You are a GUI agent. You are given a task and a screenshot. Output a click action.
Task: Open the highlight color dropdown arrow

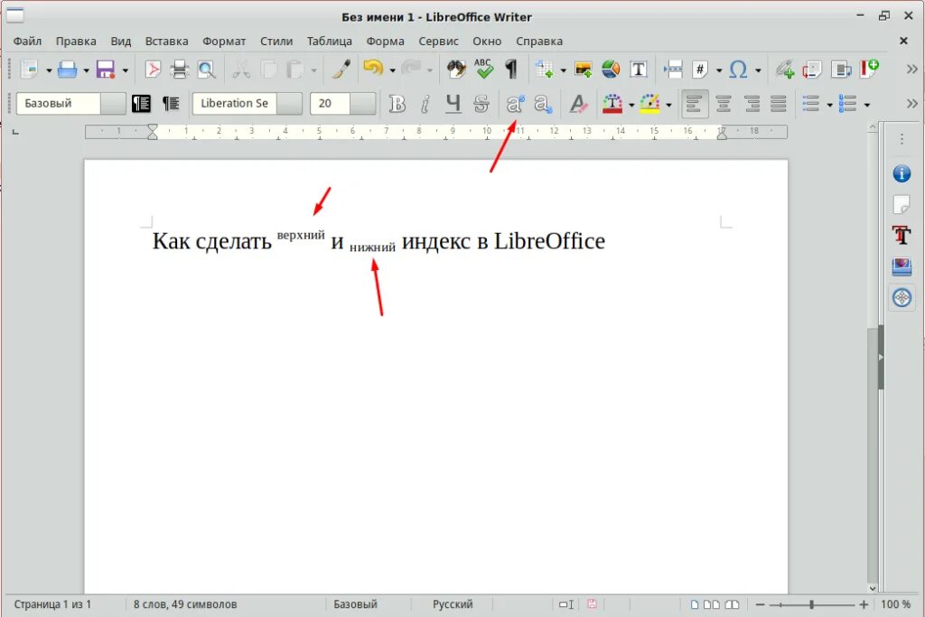(x=668, y=105)
